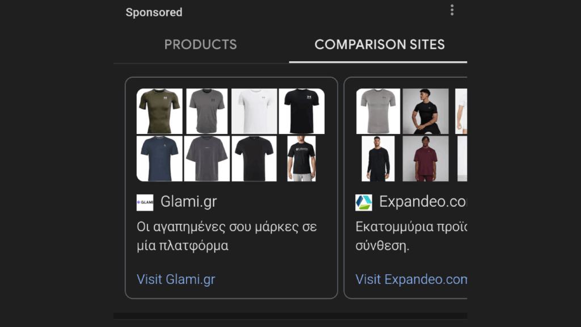The image size is (581, 327).
Task: Select the black long-sleeve shirt thumbnail
Action: [378, 158]
